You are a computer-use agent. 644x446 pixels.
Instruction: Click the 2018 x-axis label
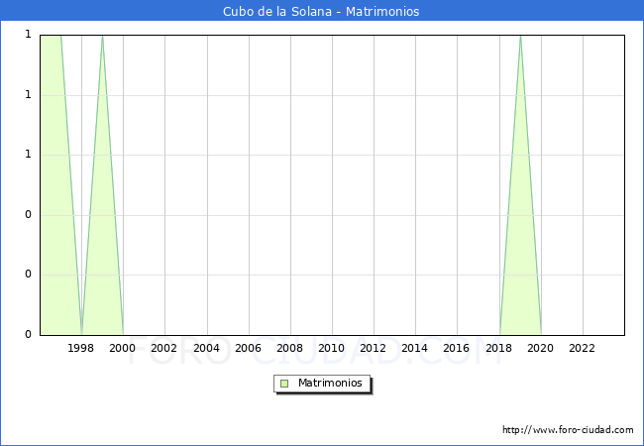(498, 348)
